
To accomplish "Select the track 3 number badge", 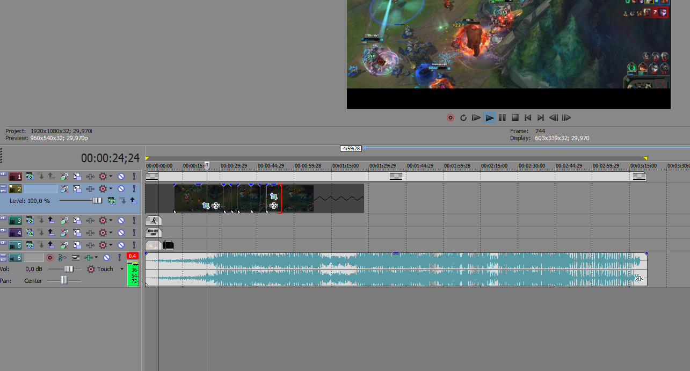I will [x=16, y=220].
